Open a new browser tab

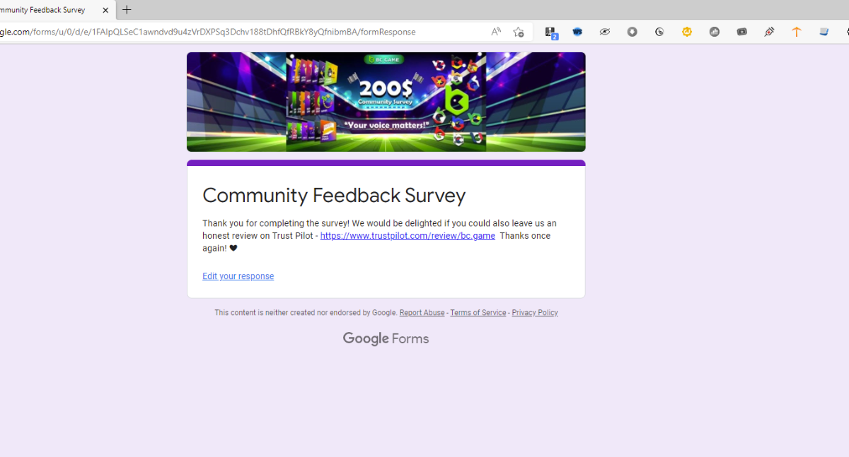[x=127, y=10]
